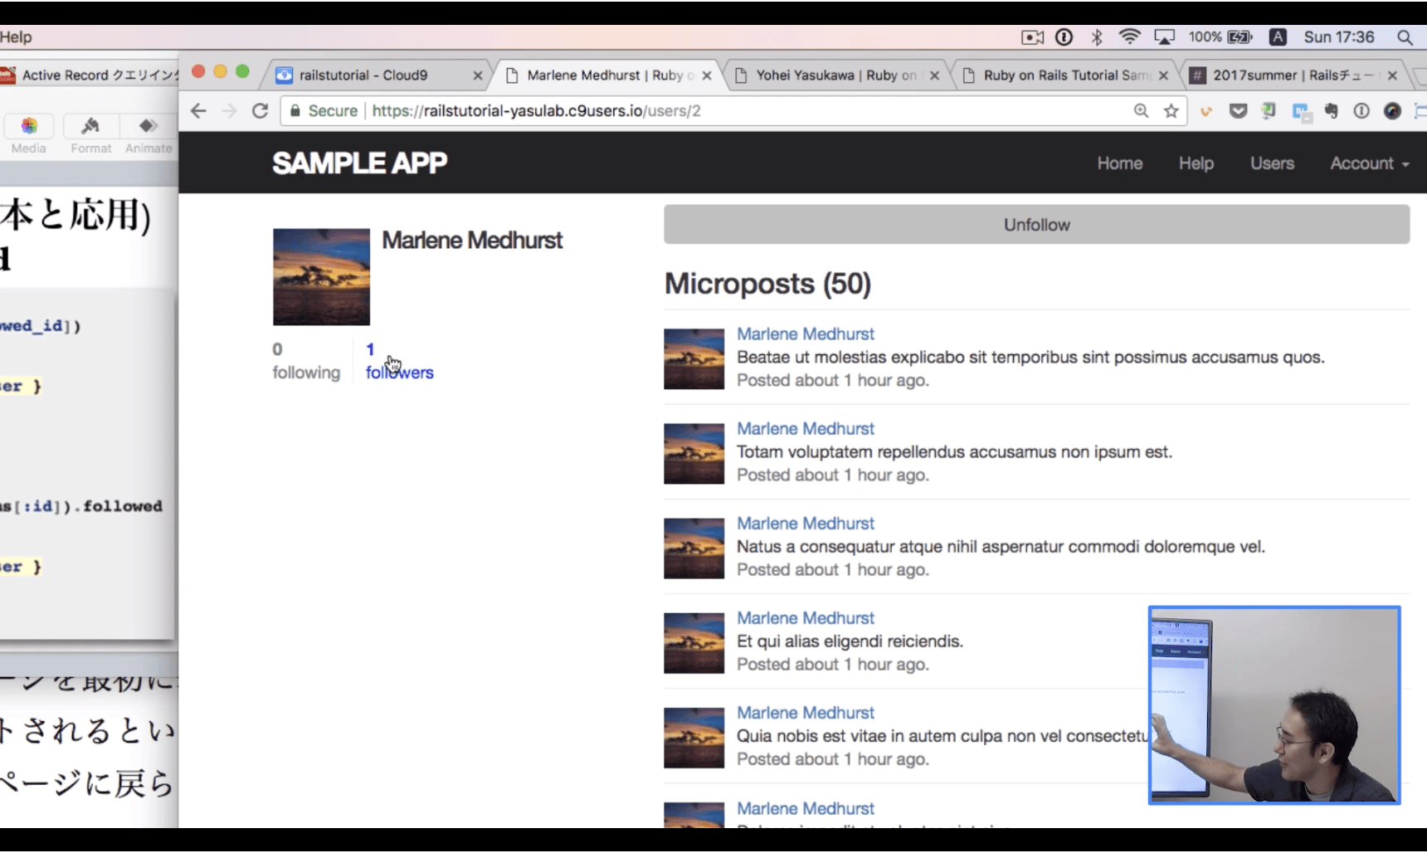Click the Unfollow button
The image size is (1427, 853).
click(1036, 225)
